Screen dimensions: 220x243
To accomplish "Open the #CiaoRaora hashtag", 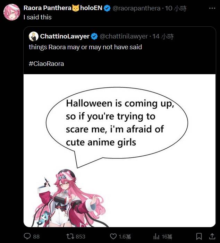I will point(46,64).
